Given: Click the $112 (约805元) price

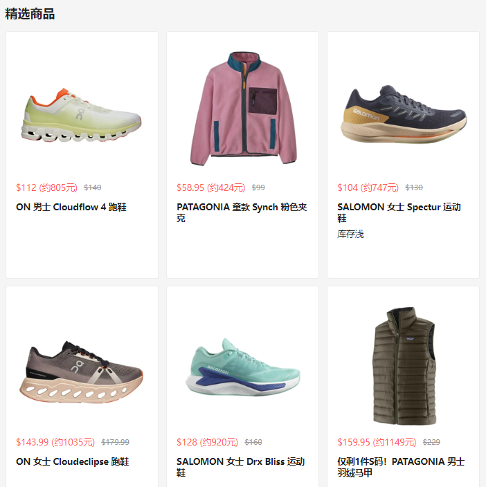Looking at the screenshot, I should click(46, 187).
